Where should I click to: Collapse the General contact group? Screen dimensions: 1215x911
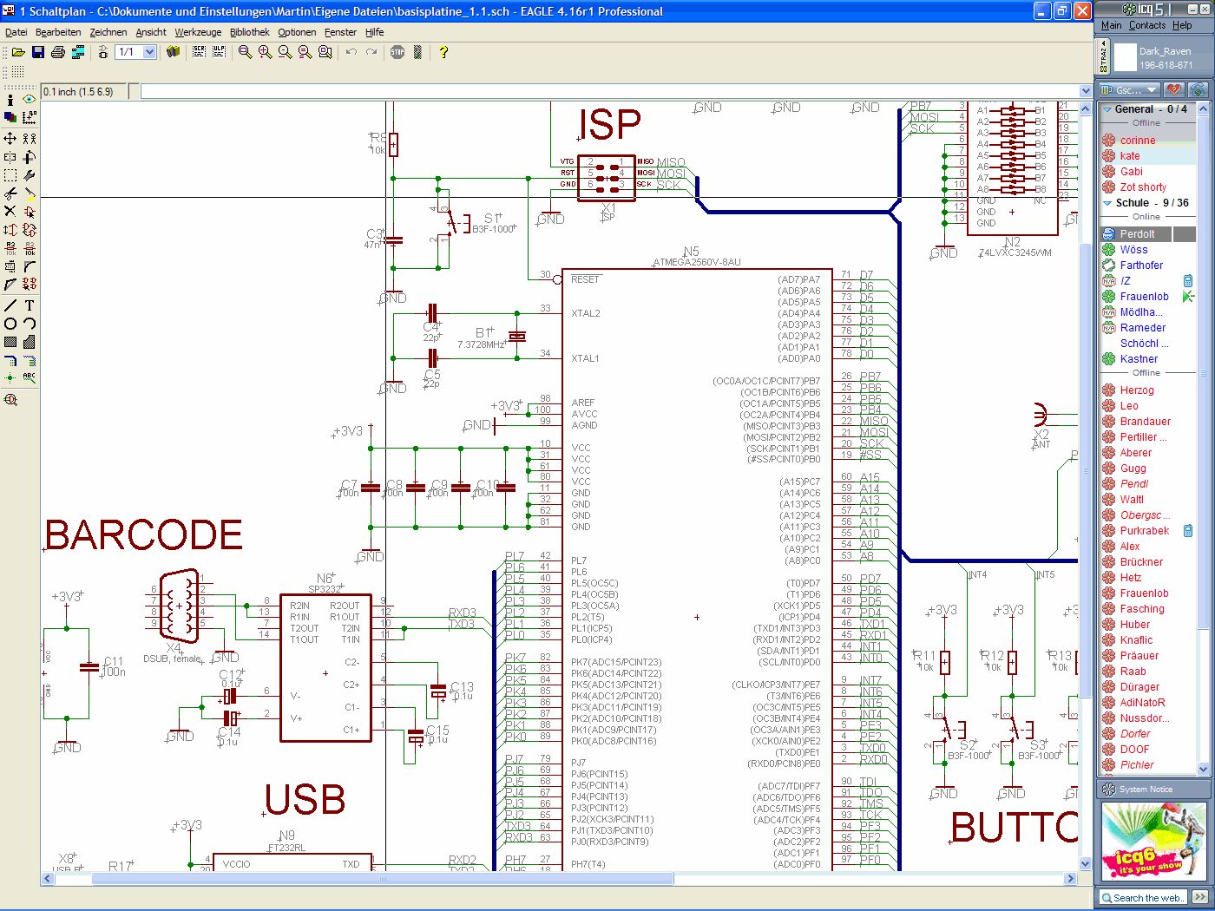(x=1107, y=109)
